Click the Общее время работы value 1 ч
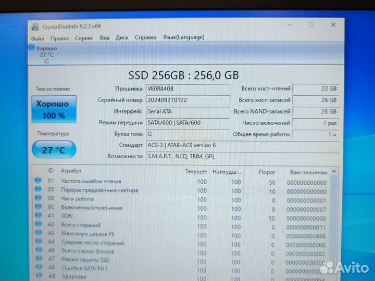Viewport: 375px width, 281px height. point(316,134)
